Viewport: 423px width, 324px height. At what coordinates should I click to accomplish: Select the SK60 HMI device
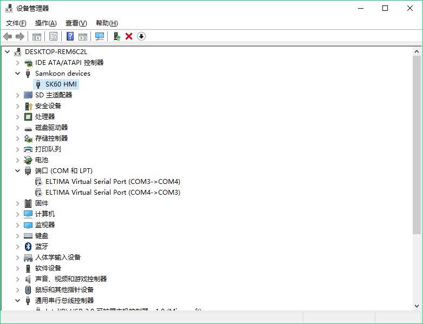[x=61, y=84]
